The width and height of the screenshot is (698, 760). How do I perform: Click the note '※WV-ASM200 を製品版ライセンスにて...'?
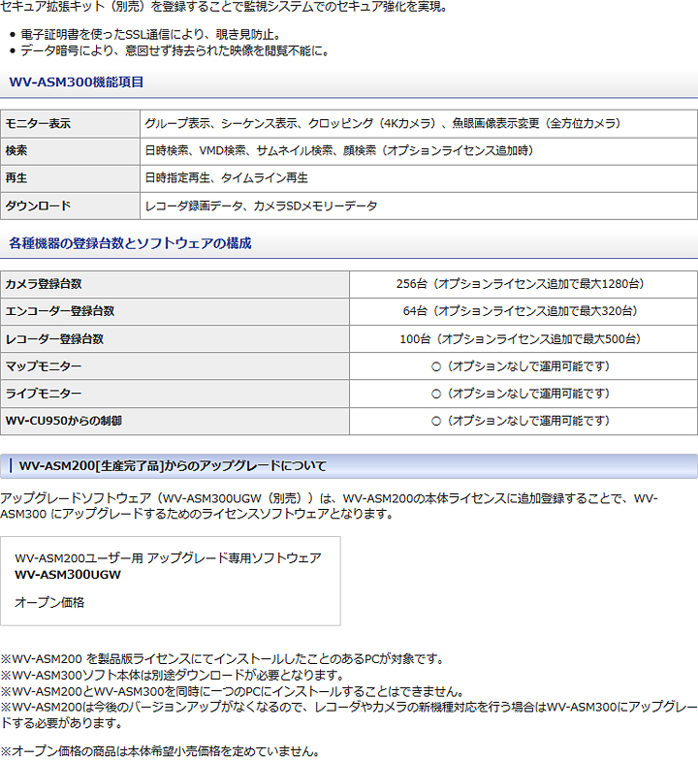click(223, 659)
